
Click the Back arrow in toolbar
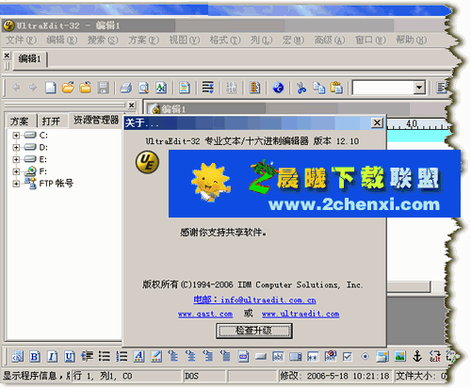(16, 88)
